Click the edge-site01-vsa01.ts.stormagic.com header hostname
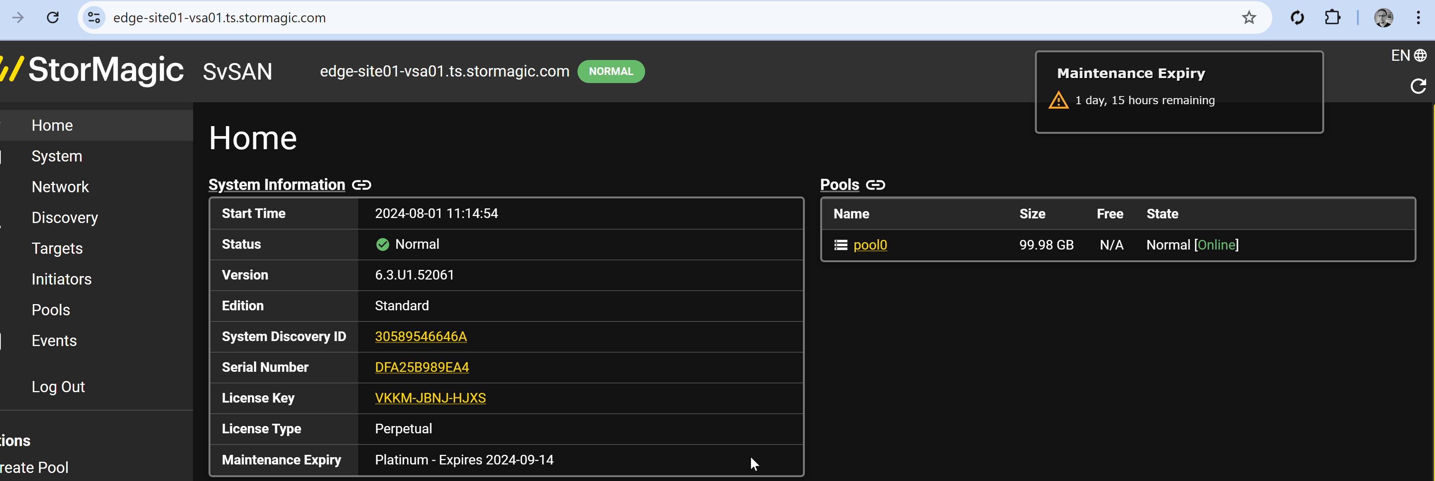Viewport: 1435px width, 481px height. click(444, 72)
